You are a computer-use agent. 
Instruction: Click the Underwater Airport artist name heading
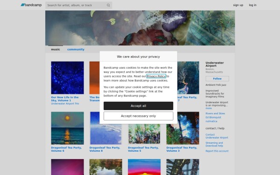pyautogui.click(x=215, y=64)
